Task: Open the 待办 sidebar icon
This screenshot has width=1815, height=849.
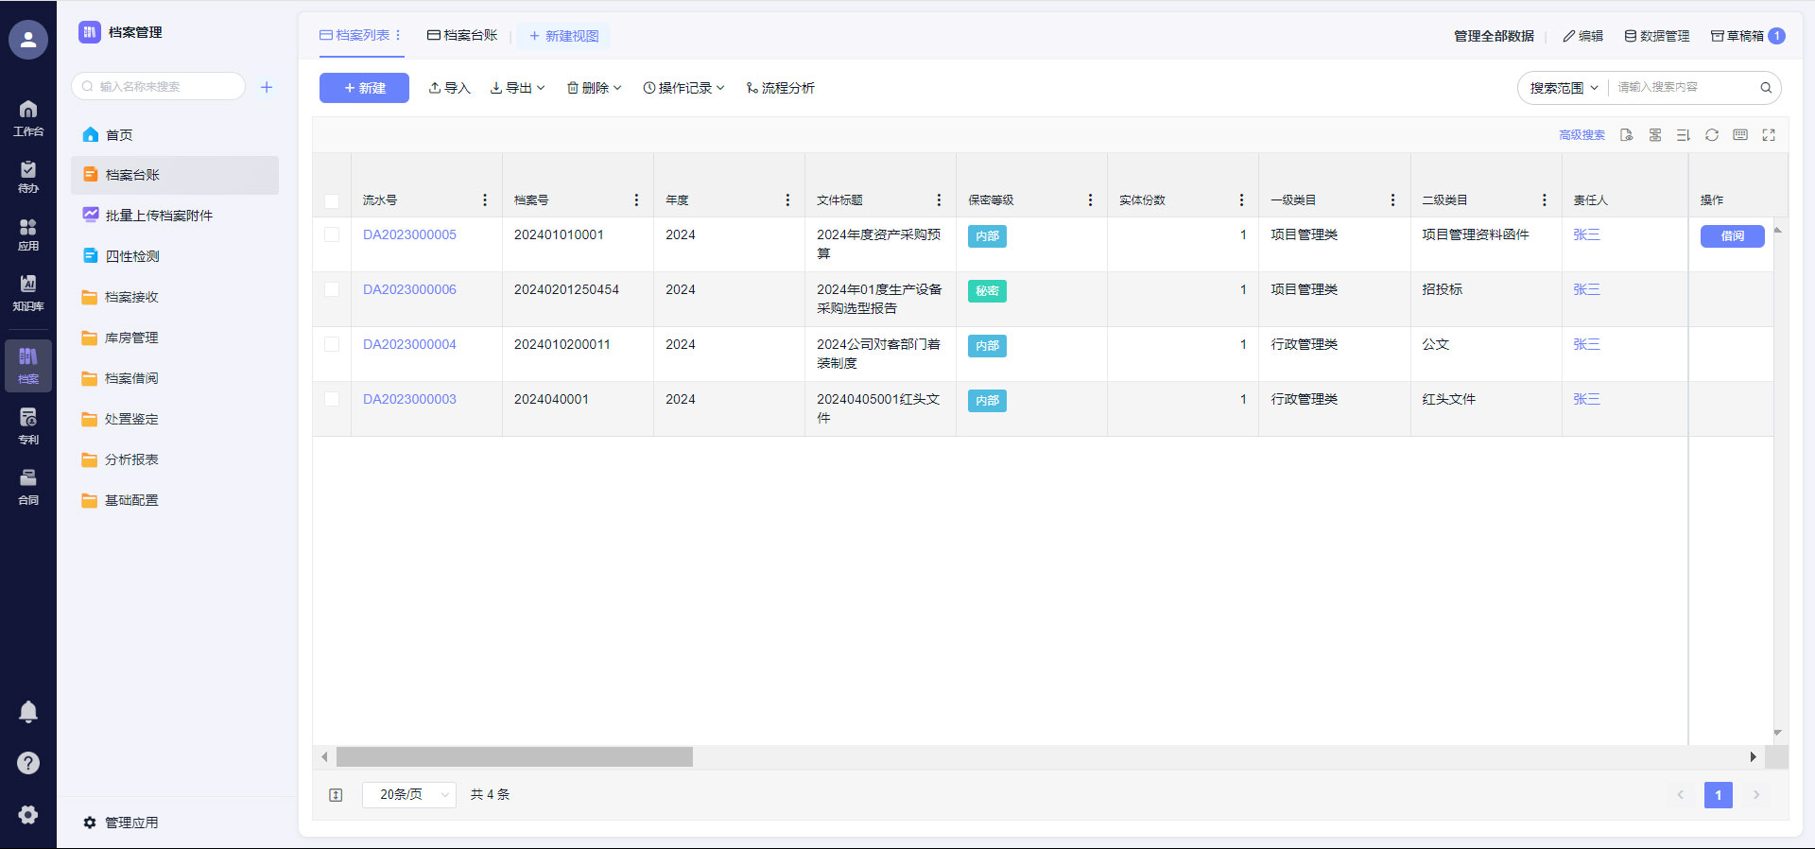Action: pyautogui.click(x=28, y=176)
